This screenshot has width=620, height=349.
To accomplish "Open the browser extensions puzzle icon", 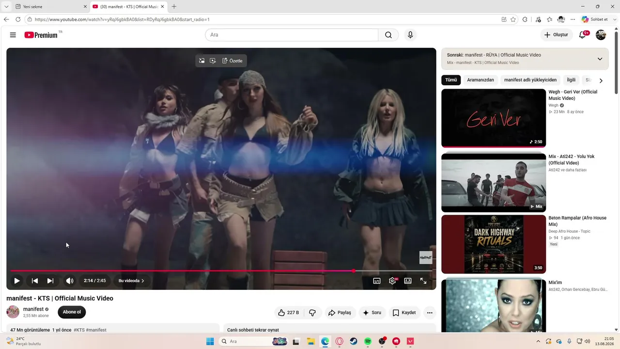I will coord(525,19).
